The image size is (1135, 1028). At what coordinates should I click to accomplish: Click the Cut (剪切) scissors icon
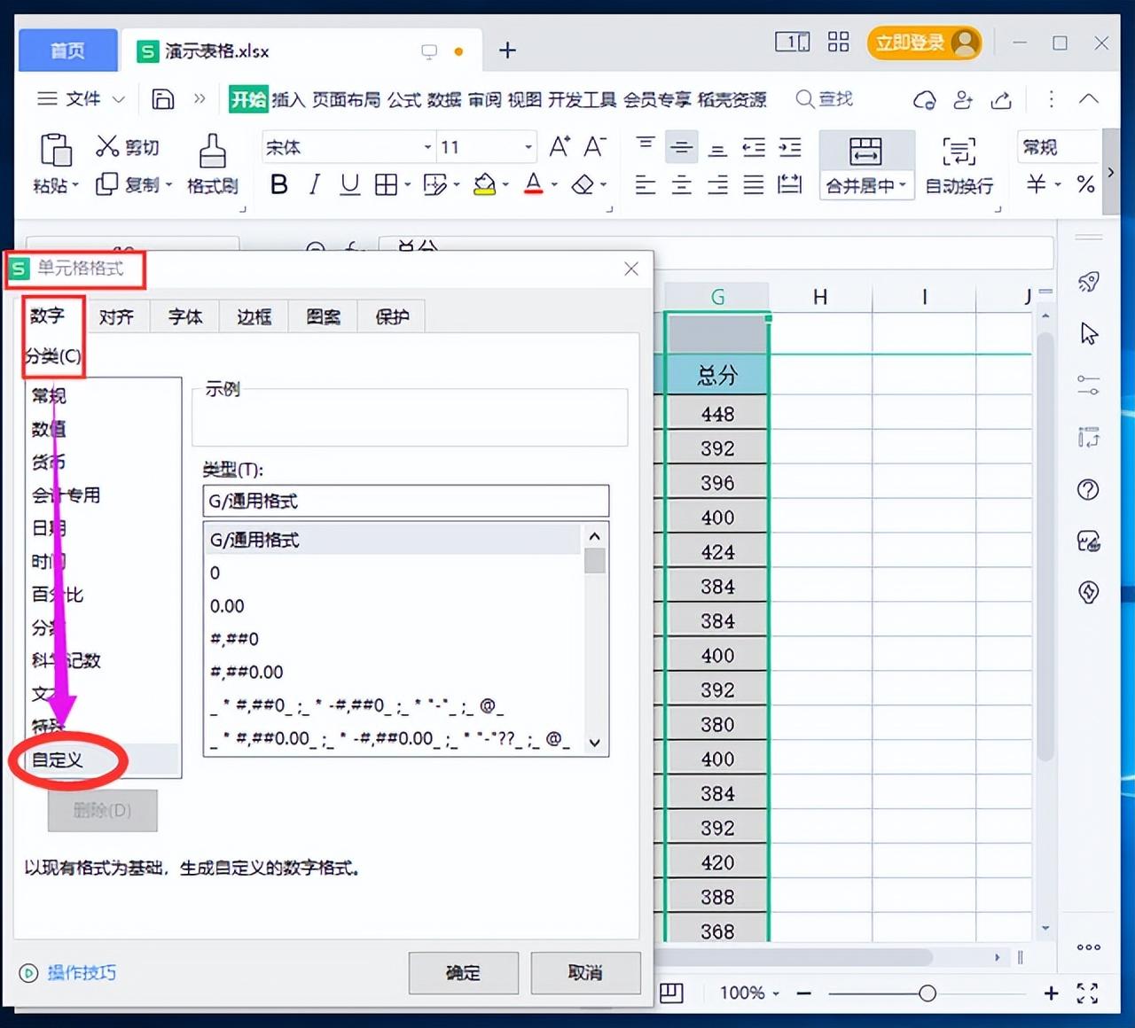(107, 146)
